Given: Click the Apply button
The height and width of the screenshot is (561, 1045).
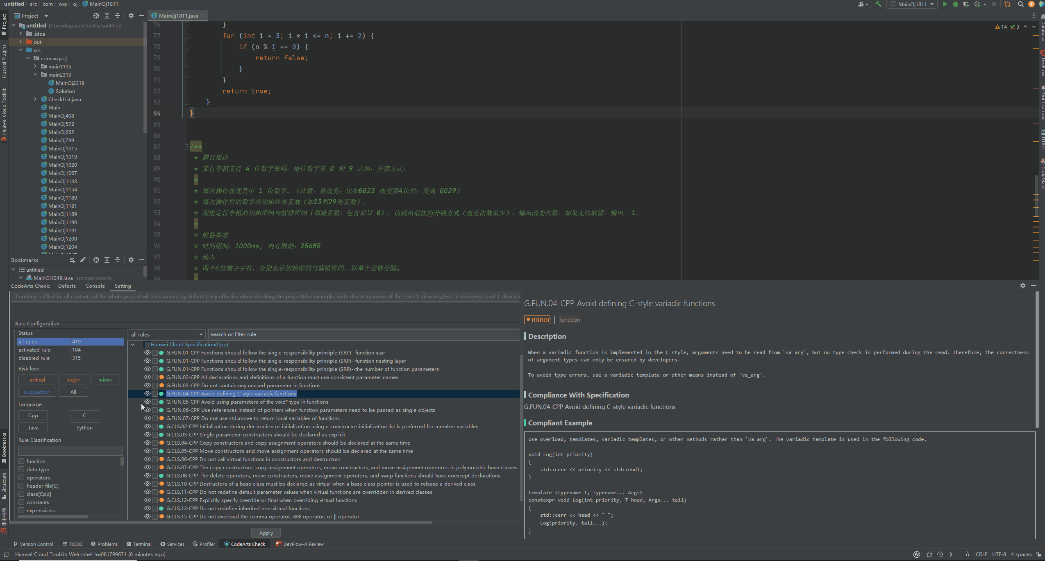Looking at the screenshot, I should [x=266, y=533].
